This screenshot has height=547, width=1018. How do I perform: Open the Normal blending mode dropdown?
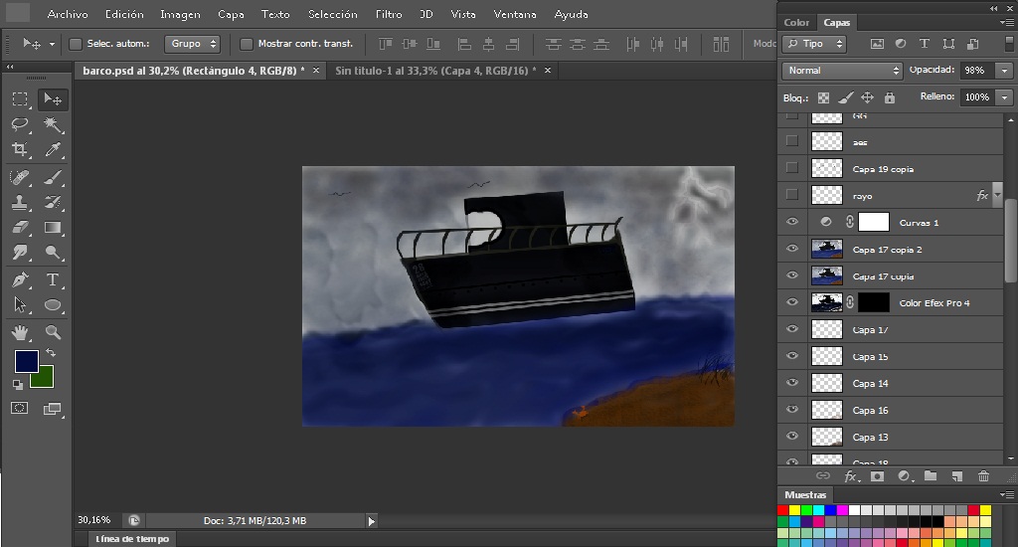[842, 71]
